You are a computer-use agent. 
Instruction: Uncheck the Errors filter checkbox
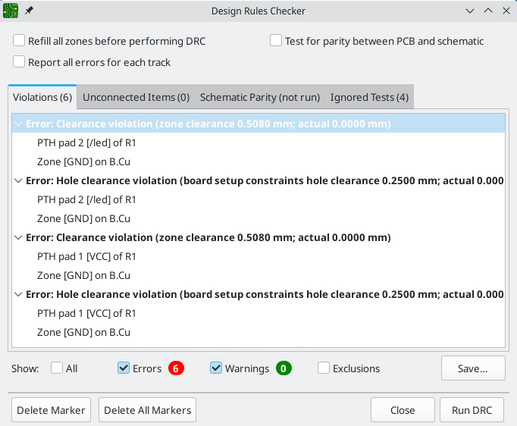[124, 368]
